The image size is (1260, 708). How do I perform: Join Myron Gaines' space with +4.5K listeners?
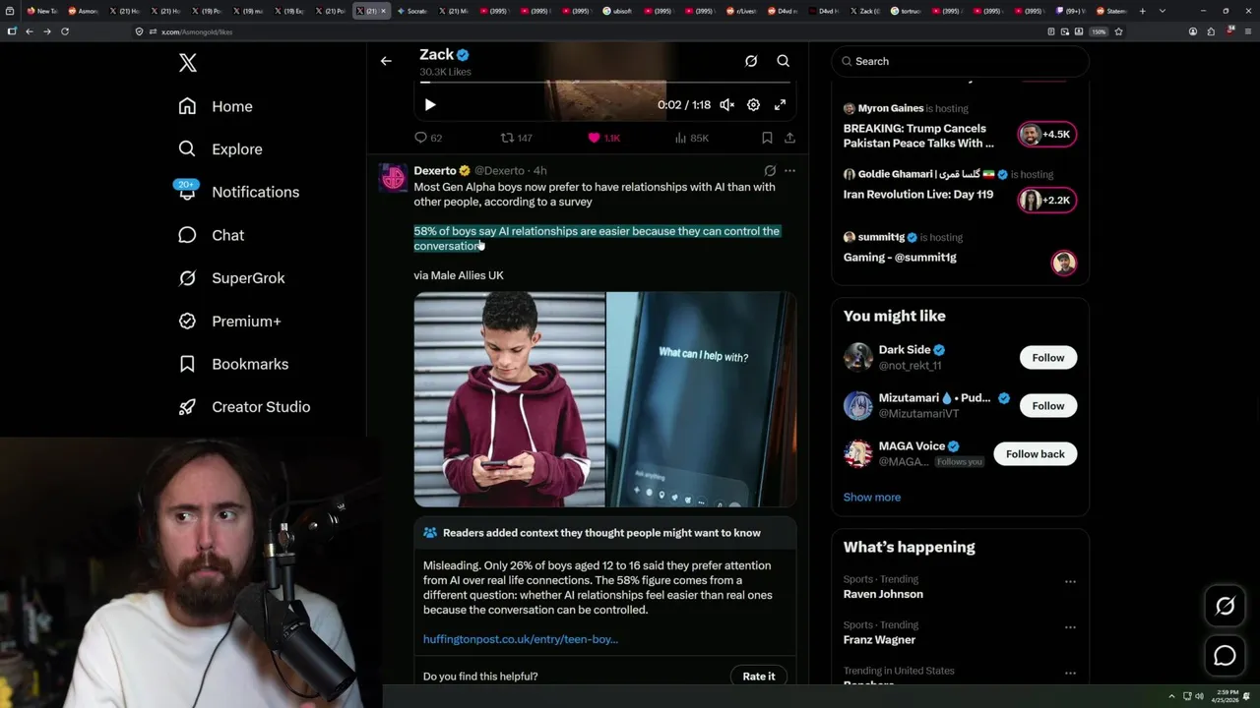1046,135
